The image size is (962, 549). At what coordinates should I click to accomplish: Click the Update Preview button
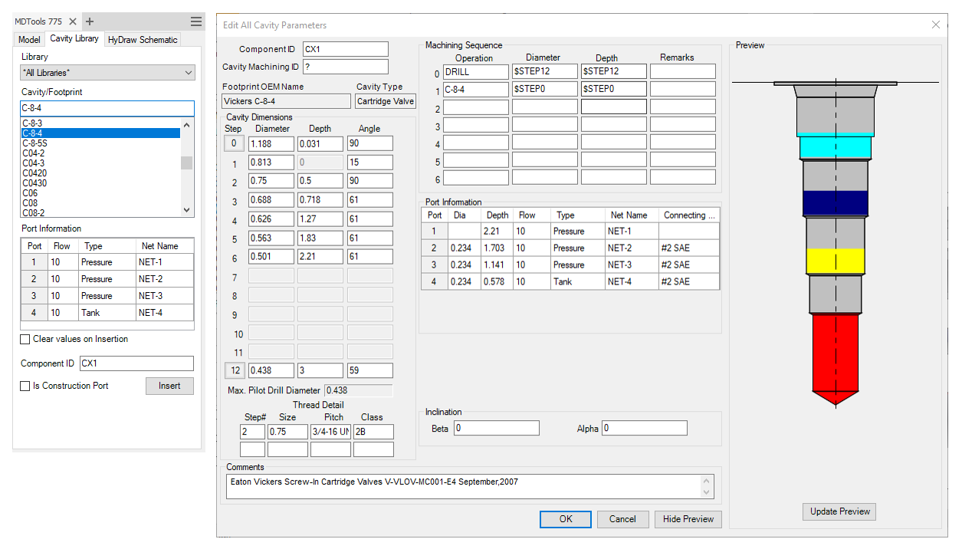pyautogui.click(x=840, y=511)
